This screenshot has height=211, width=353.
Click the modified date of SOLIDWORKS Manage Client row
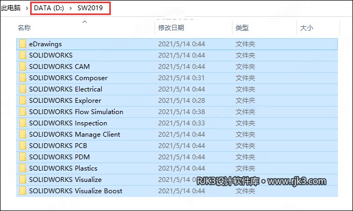181,135
